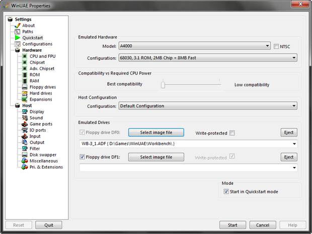
Task: Expand the DF0 image path dropdown
Action: point(294,143)
